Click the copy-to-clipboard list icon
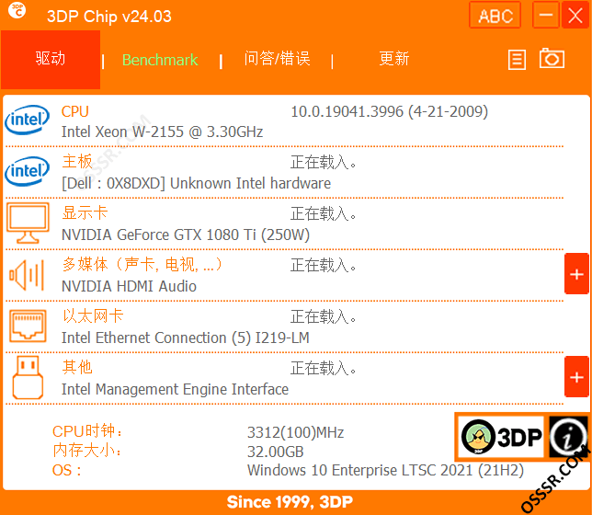Screen dimensions: 592x515 pos(517,60)
